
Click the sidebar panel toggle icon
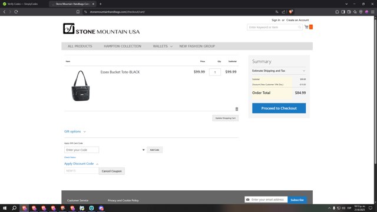[x=343, y=12]
